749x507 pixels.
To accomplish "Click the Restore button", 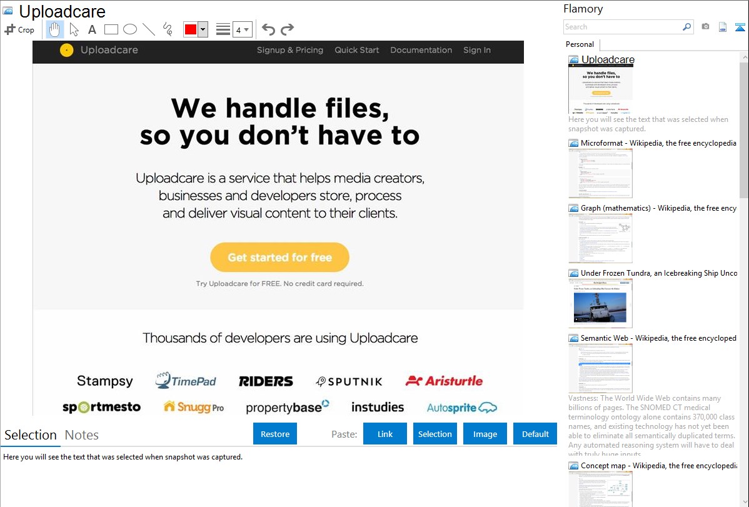I will tap(275, 434).
